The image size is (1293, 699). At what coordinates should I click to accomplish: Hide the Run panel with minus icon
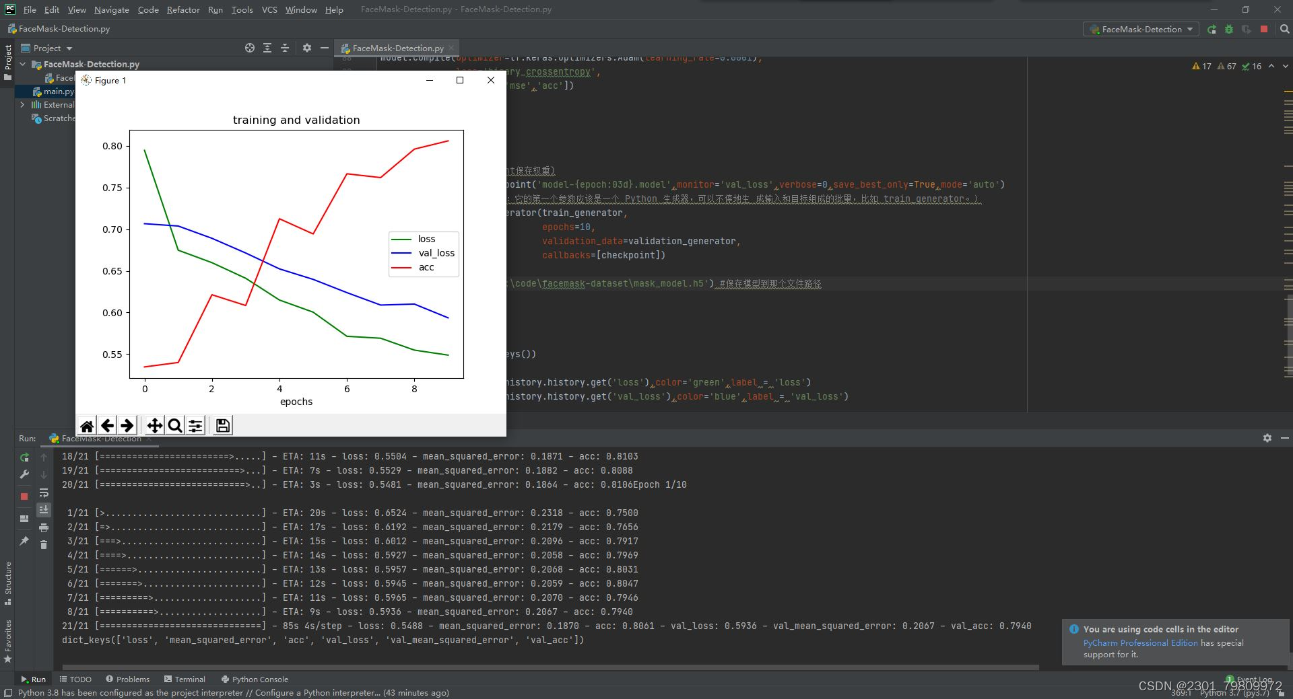pyautogui.click(x=1285, y=438)
